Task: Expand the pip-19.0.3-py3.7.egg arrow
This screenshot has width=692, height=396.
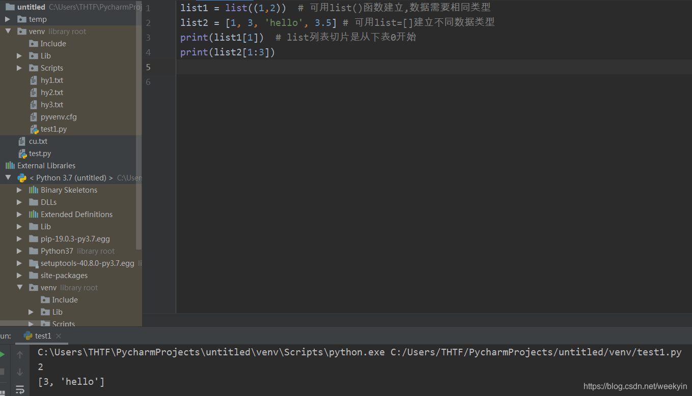Action: click(x=19, y=239)
